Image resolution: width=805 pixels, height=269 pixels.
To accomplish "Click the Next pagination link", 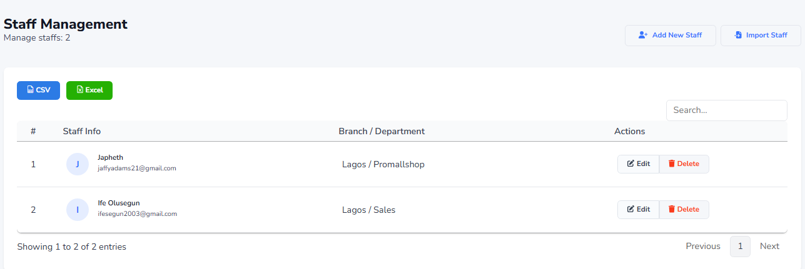I will point(769,247).
